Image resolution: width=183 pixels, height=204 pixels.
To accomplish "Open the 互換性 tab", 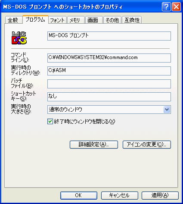I will click(132, 20).
